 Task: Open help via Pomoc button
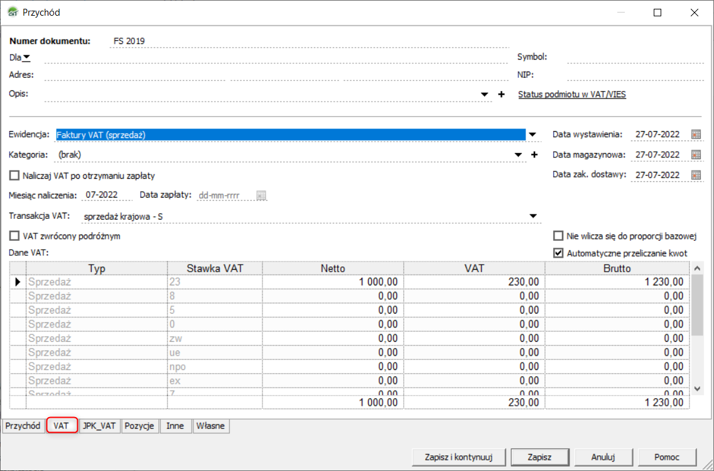pos(667,457)
